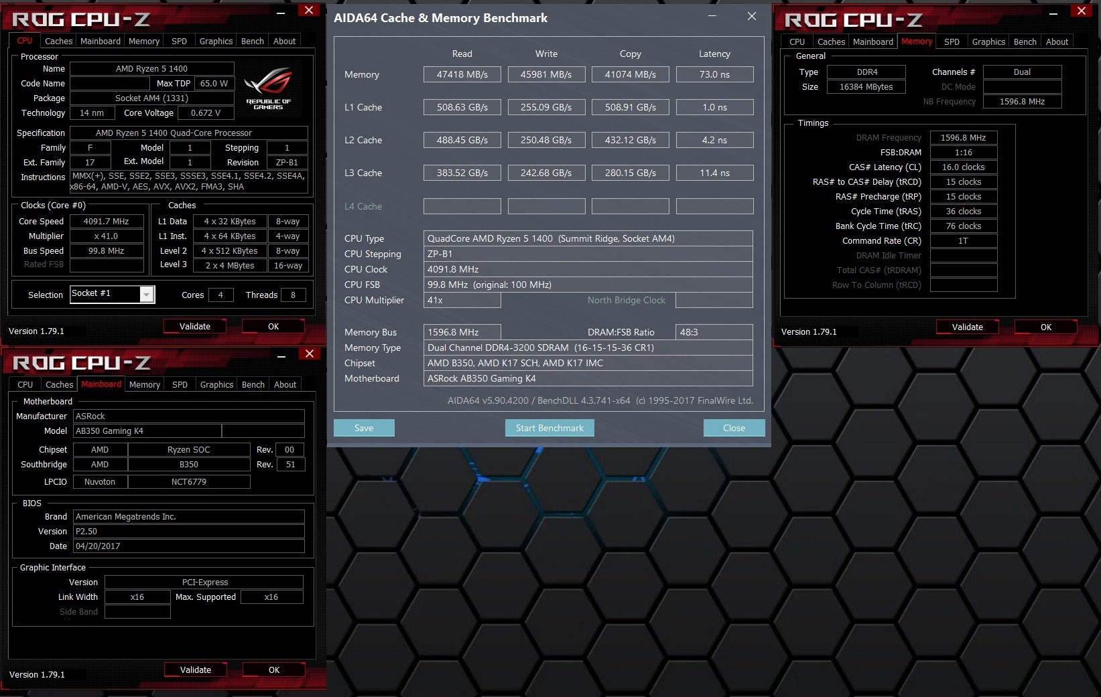Click Validate in the CPU-Z Mainboard window

(x=196, y=670)
